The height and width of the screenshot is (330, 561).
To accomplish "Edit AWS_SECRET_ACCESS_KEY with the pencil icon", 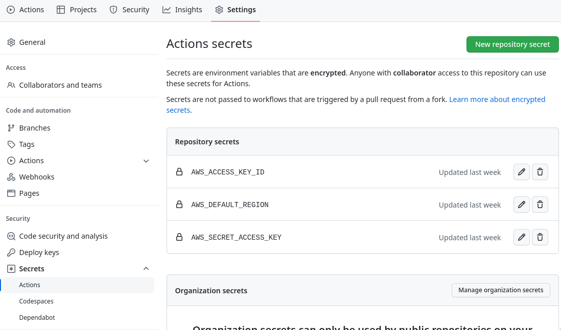I will pos(521,237).
